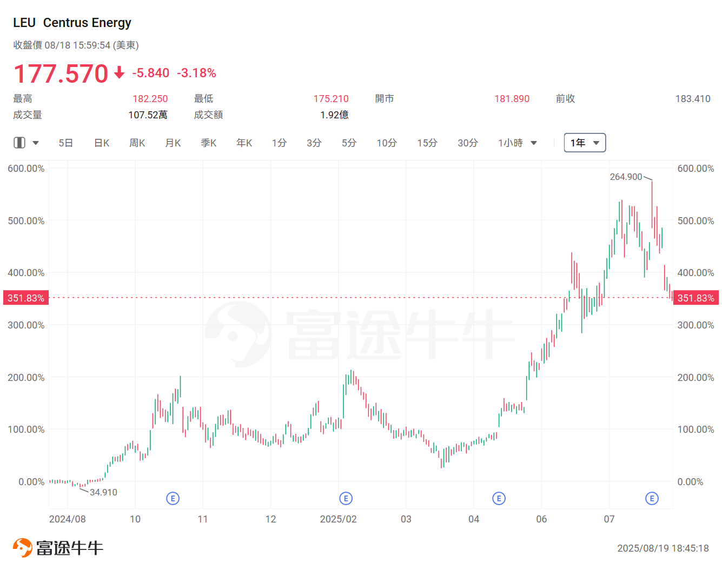Click the earnings marker near July 2025
722x570 pixels.
pyautogui.click(x=652, y=498)
